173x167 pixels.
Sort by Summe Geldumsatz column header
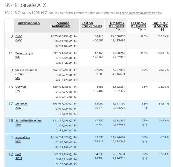61,25
